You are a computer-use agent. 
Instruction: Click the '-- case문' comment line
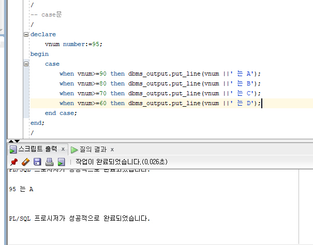pos(47,15)
